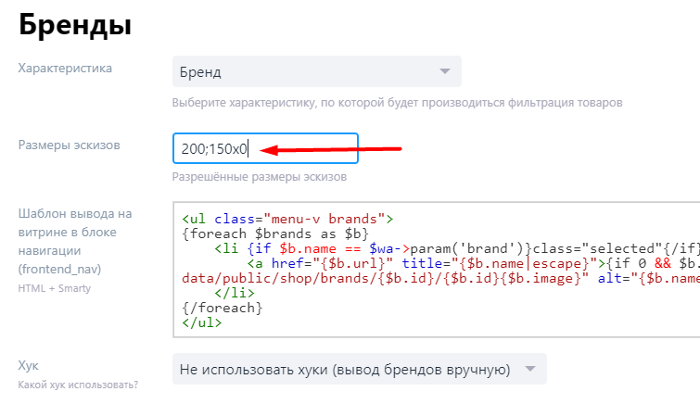Click the arrow icon of the Хук dropdown
The height and width of the screenshot is (404, 700).
529,369
